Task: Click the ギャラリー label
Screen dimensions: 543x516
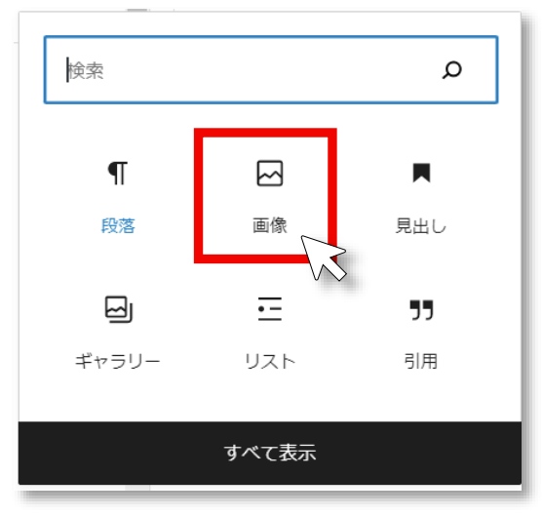Action: pos(118,361)
